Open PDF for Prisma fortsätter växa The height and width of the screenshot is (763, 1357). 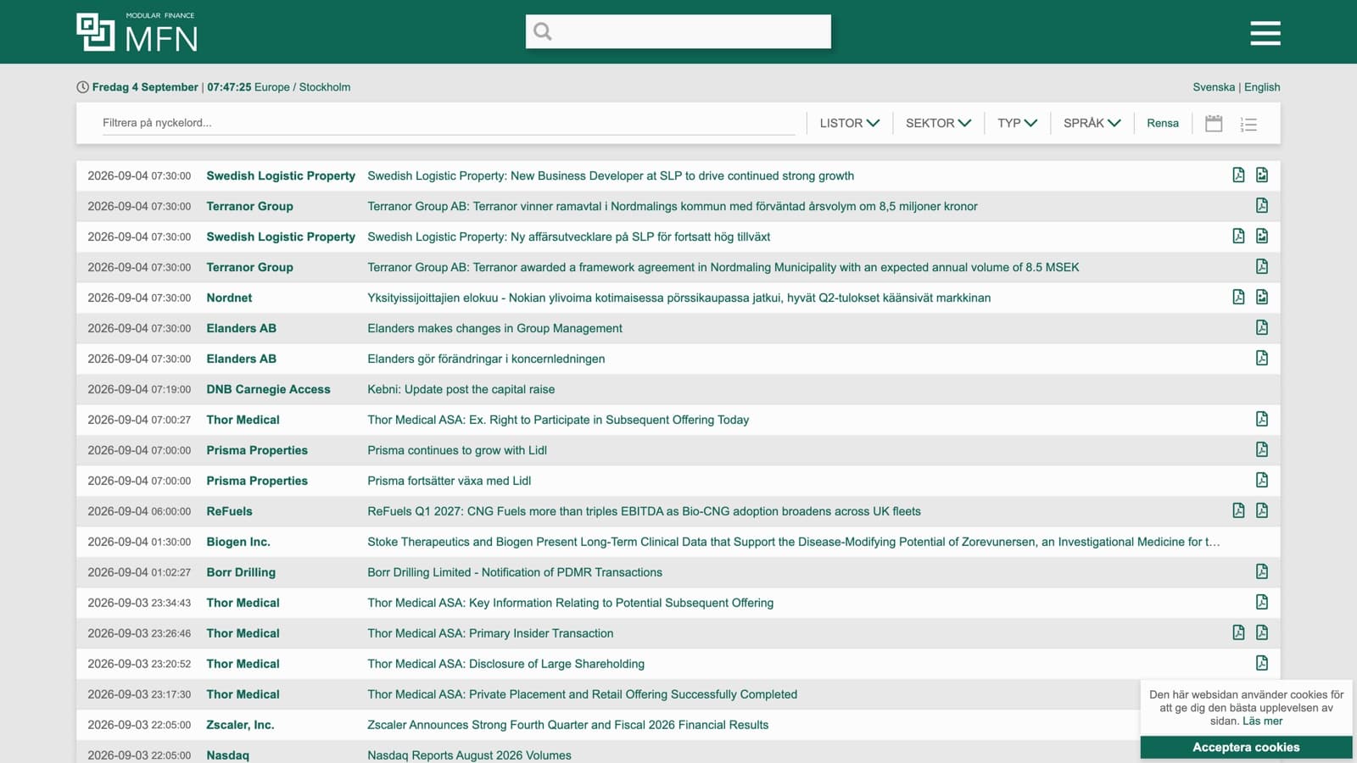point(1262,480)
